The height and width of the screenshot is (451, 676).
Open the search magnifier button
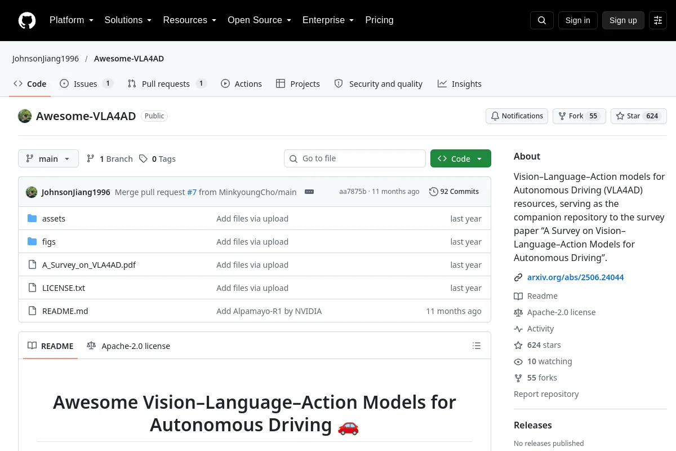pos(542,20)
